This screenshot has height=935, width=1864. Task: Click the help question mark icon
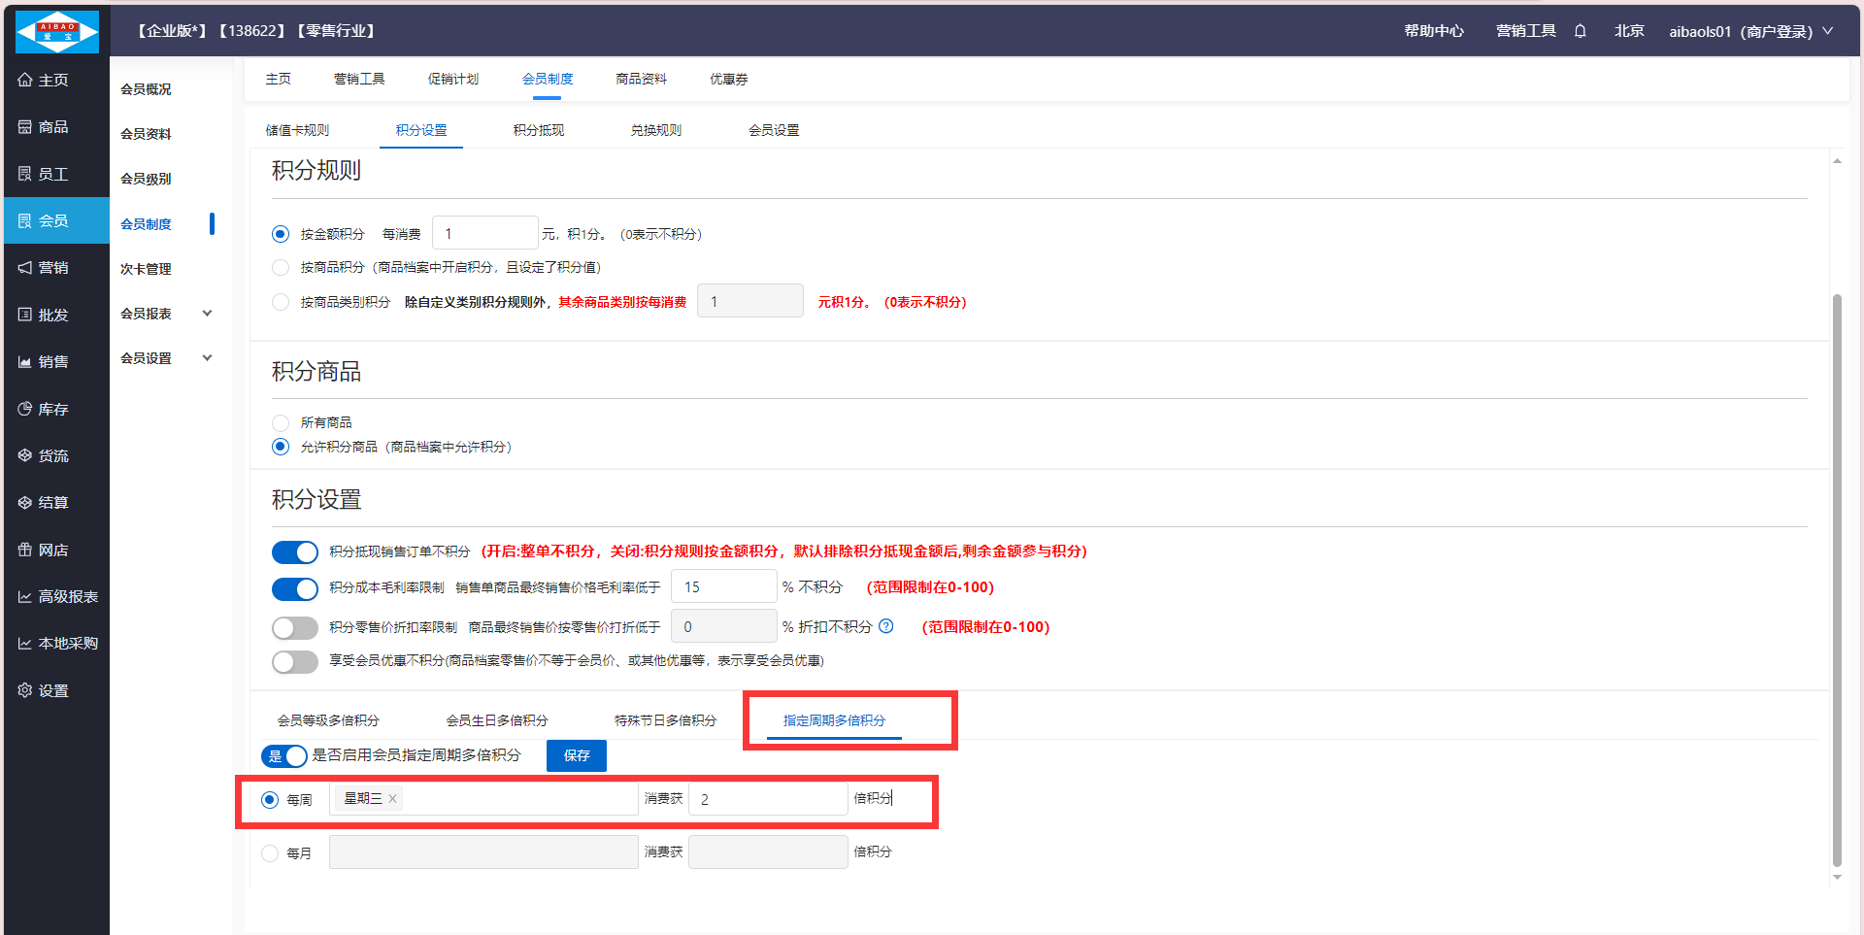coord(885,626)
